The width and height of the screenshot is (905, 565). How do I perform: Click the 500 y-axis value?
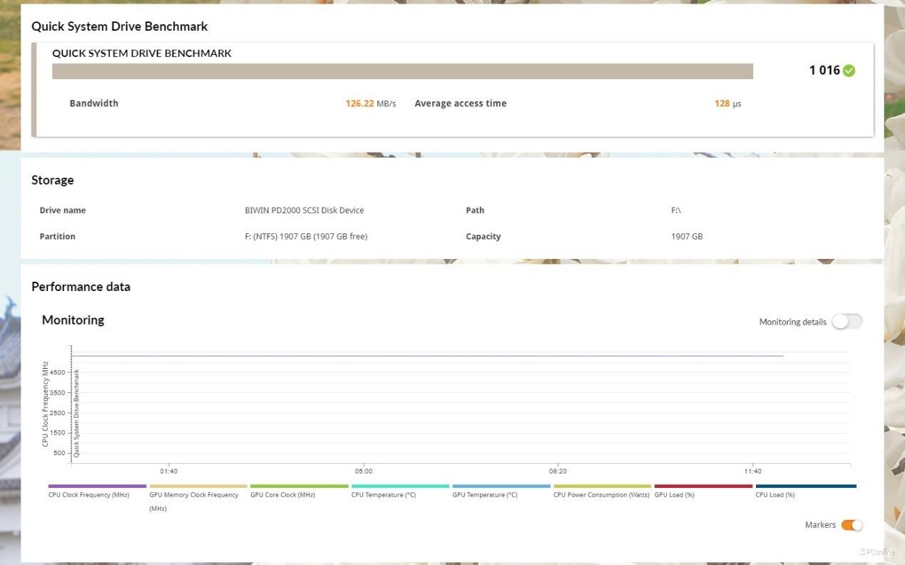59,453
